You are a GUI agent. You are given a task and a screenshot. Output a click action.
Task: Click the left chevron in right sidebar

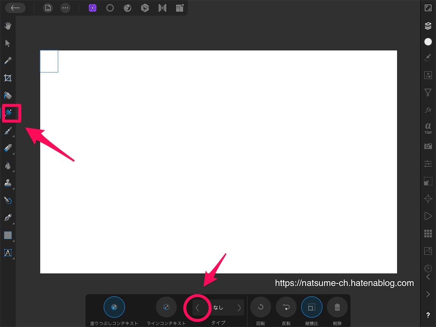(x=428, y=277)
